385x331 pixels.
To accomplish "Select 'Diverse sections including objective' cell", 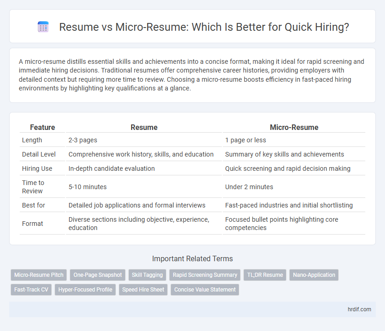I will [x=144, y=224].
